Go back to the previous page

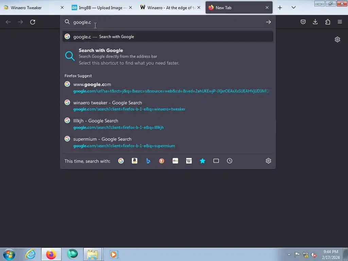8,22
